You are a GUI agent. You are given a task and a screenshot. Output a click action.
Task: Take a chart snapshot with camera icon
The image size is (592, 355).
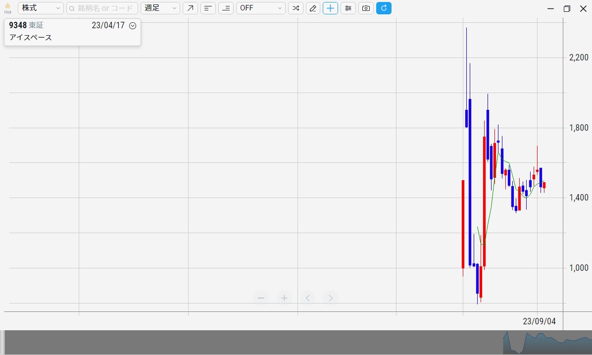[366, 8]
